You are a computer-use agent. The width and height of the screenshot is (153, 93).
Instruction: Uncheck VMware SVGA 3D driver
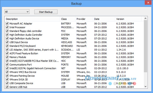(x=7, y=80)
